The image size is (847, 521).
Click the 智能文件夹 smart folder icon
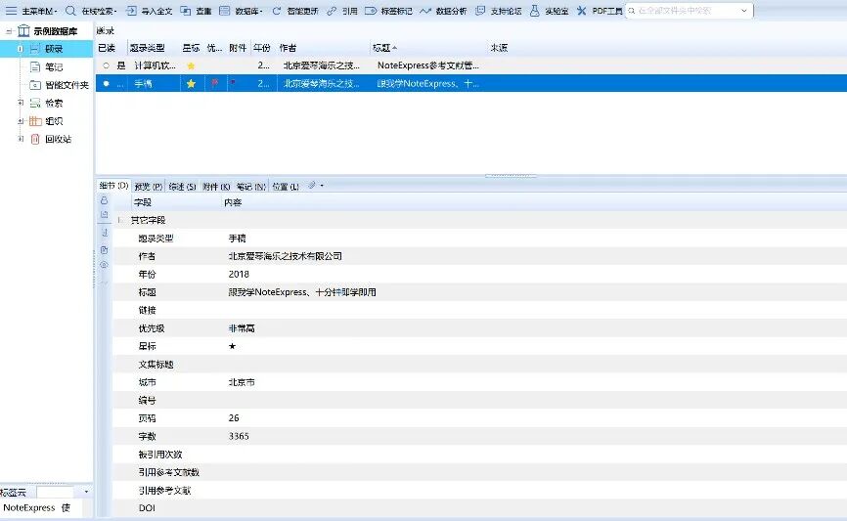pyautogui.click(x=35, y=85)
